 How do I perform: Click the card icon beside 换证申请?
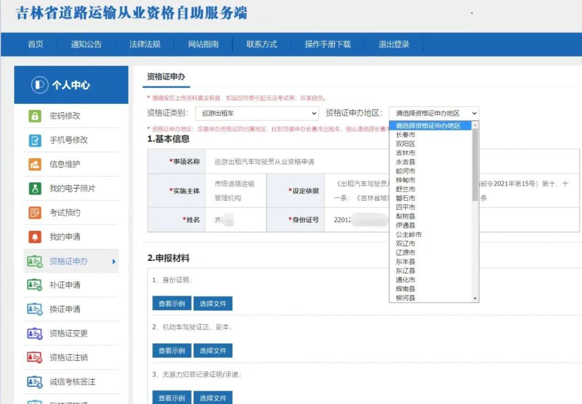coord(34,309)
